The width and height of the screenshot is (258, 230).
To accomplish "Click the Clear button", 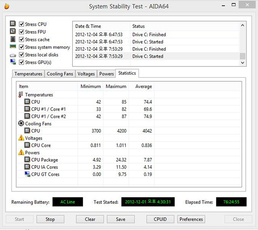I will (90, 219).
